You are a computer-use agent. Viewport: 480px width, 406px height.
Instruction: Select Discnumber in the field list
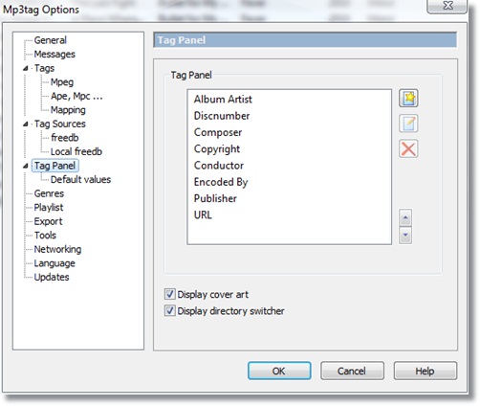222,116
